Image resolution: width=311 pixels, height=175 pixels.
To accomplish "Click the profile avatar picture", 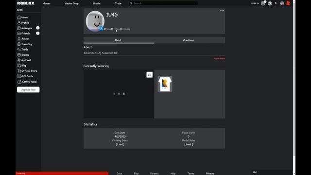I will 95,21.
